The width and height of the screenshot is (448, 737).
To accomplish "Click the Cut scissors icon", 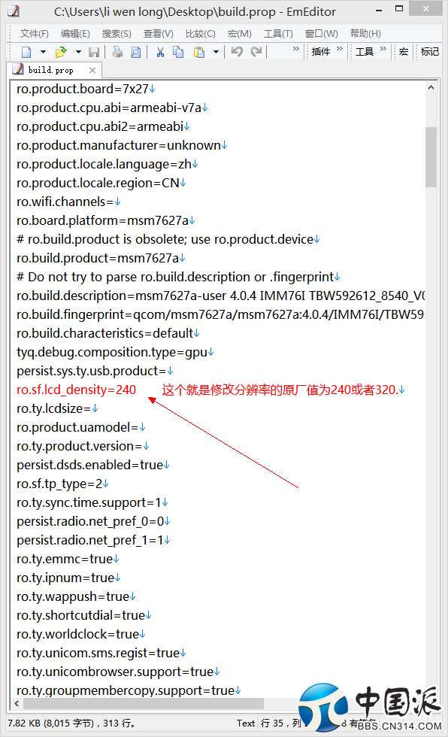I will (x=160, y=52).
